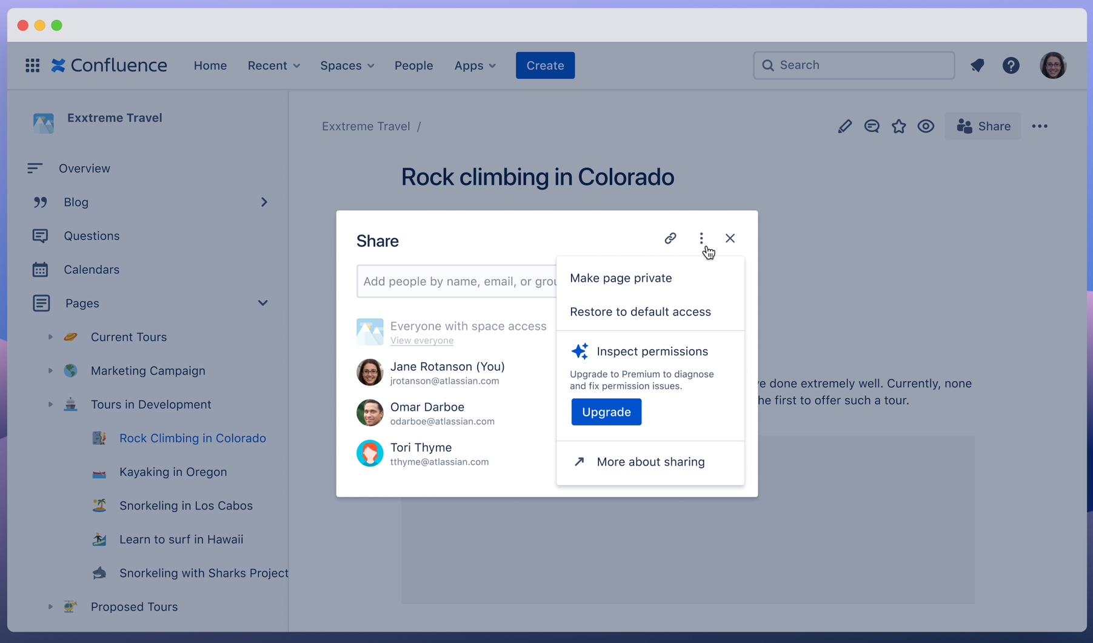Expand the Blog section chevron

tap(264, 202)
